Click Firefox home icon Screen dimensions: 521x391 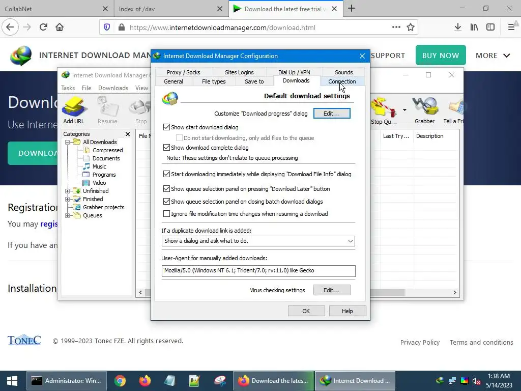point(60,27)
